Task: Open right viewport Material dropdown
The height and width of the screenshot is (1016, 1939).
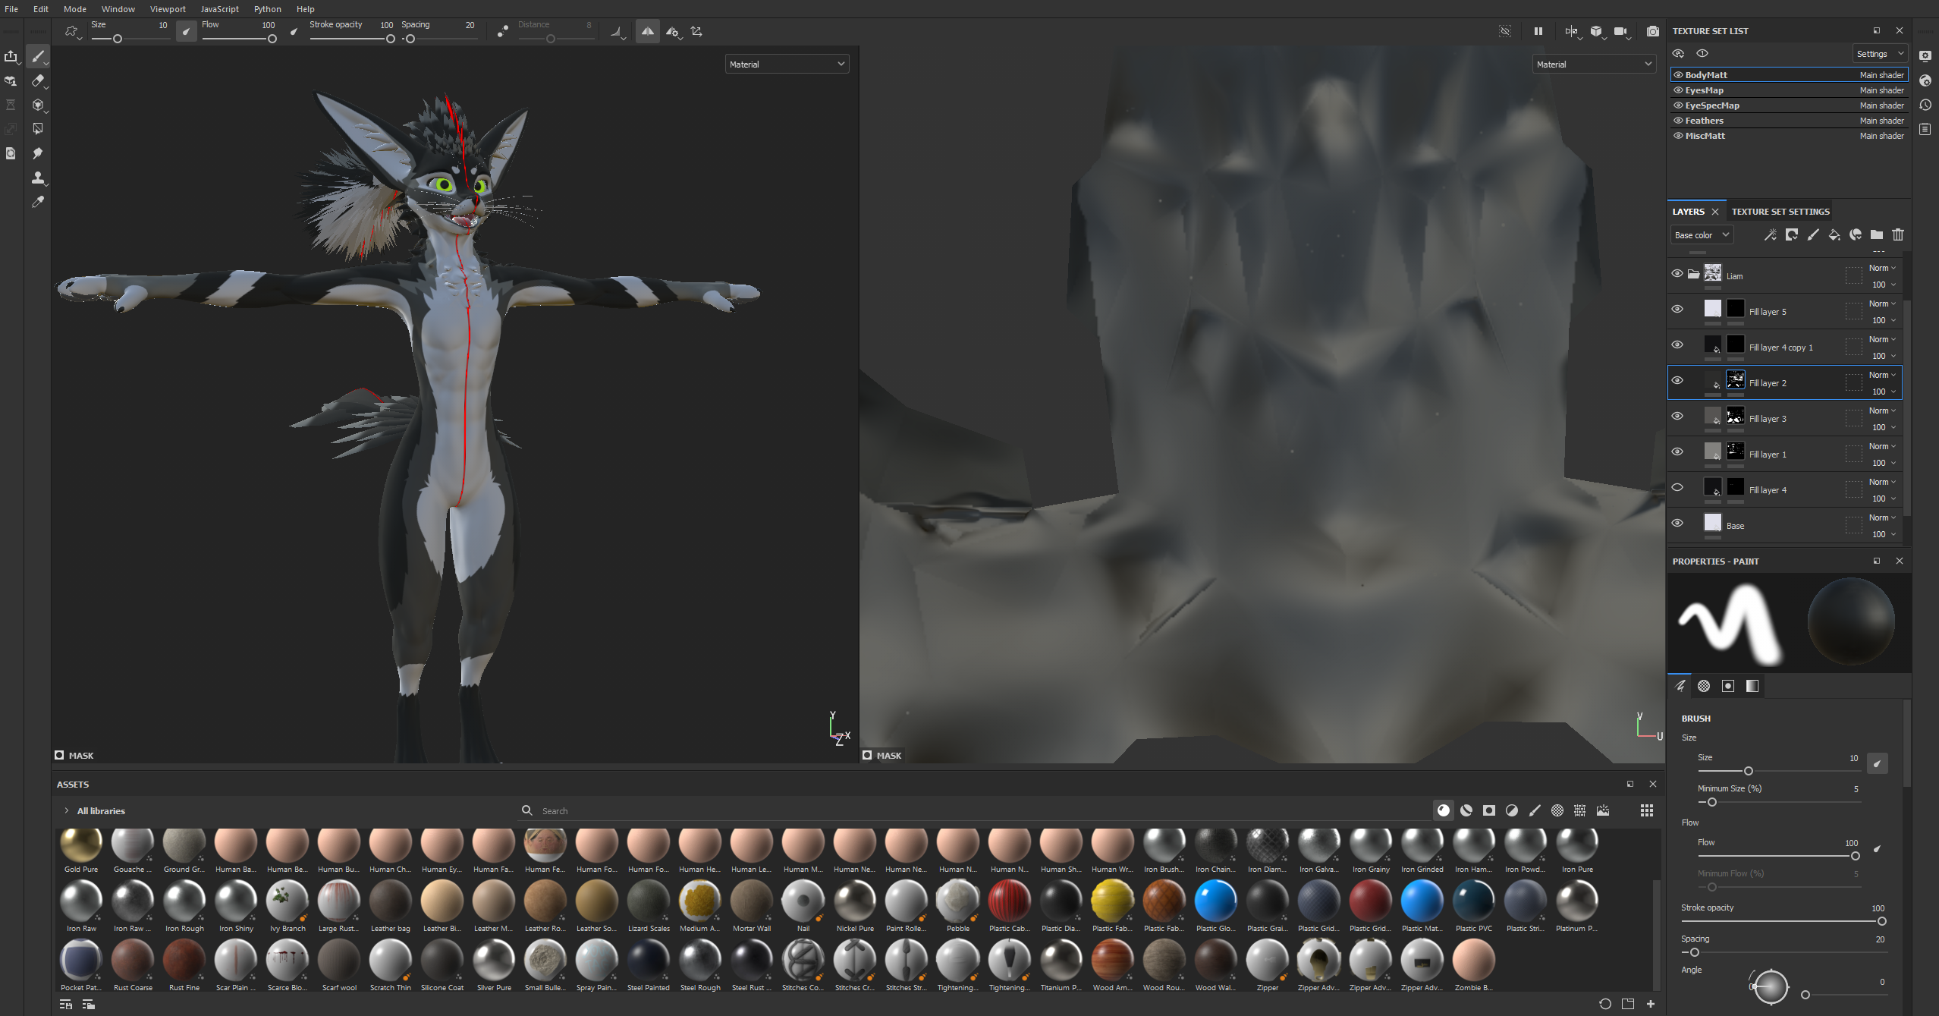Action: coord(1594,64)
